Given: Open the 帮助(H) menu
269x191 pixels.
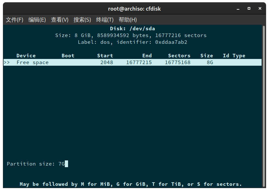Looking at the screenshot, I should [x=128, y=20].
